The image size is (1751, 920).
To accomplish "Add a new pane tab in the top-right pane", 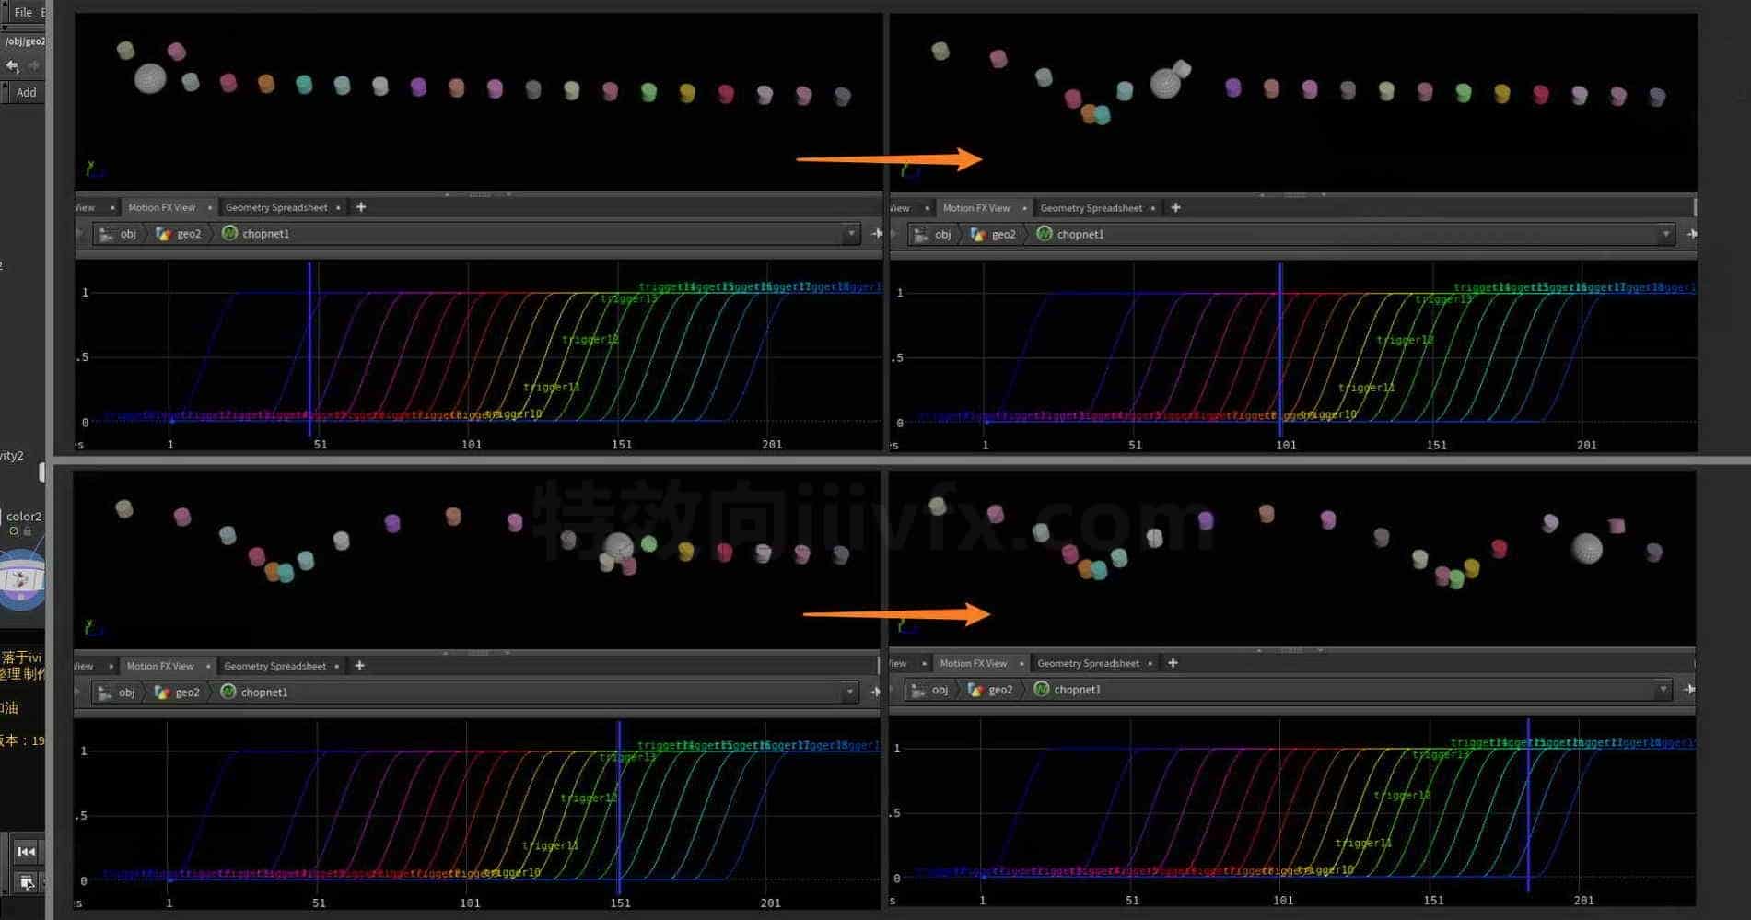I will pyautogui.click(x=1175, y=208).
